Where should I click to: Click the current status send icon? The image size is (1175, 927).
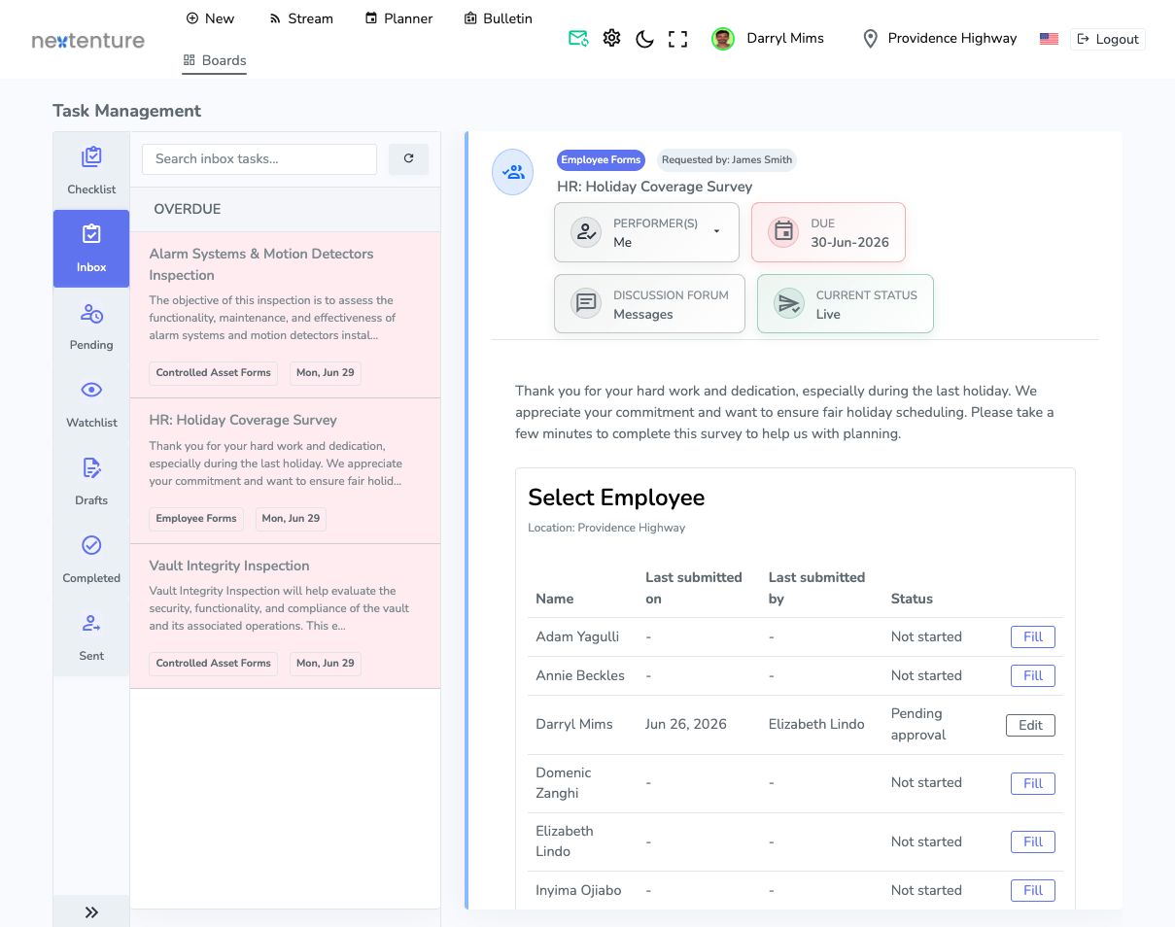789,304
